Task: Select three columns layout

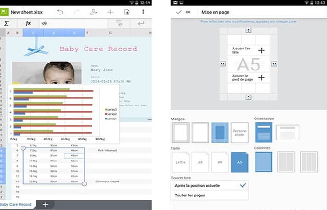Action: coord(309,162)
